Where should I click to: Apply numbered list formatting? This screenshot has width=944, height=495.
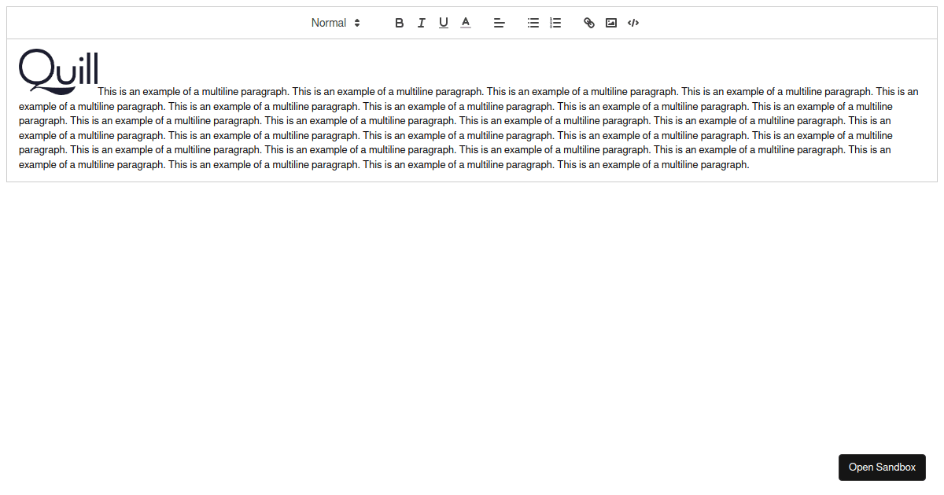coord(555,23)
